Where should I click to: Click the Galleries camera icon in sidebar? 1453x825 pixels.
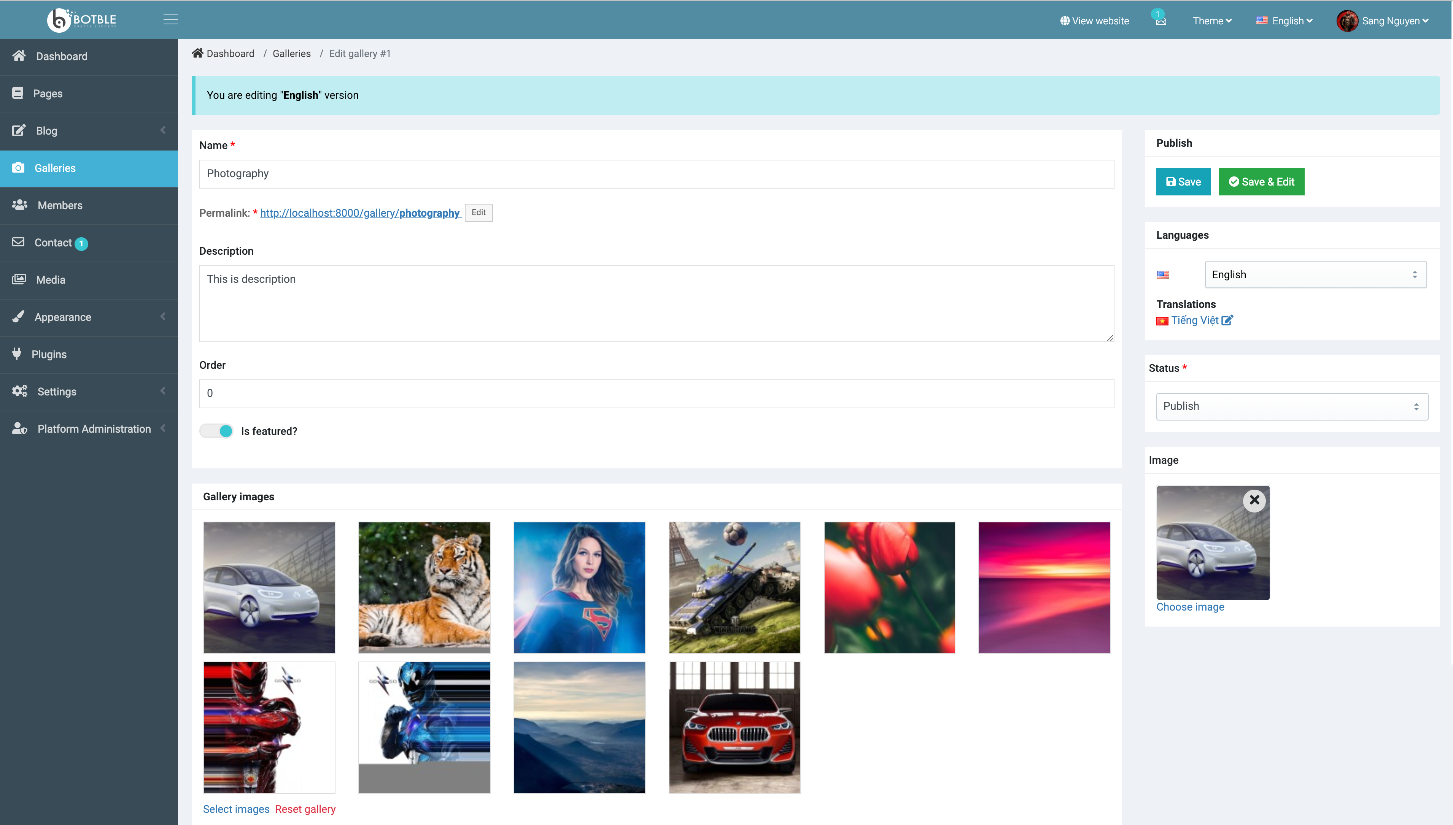tap(18, 168)
